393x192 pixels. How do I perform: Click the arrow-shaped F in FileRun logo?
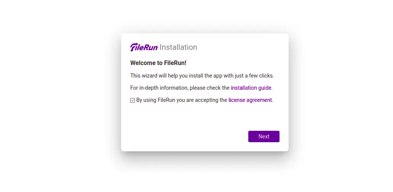coord(133,47)
